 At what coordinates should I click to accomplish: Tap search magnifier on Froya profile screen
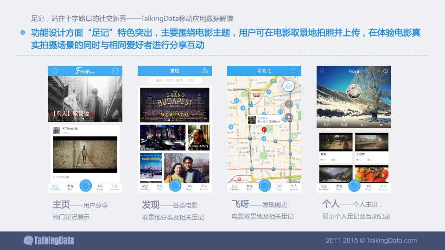[322, 71]
